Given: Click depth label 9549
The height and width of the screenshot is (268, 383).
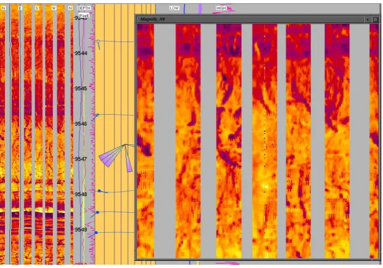Looking at the screenshot, I should (x=81, y=229).
